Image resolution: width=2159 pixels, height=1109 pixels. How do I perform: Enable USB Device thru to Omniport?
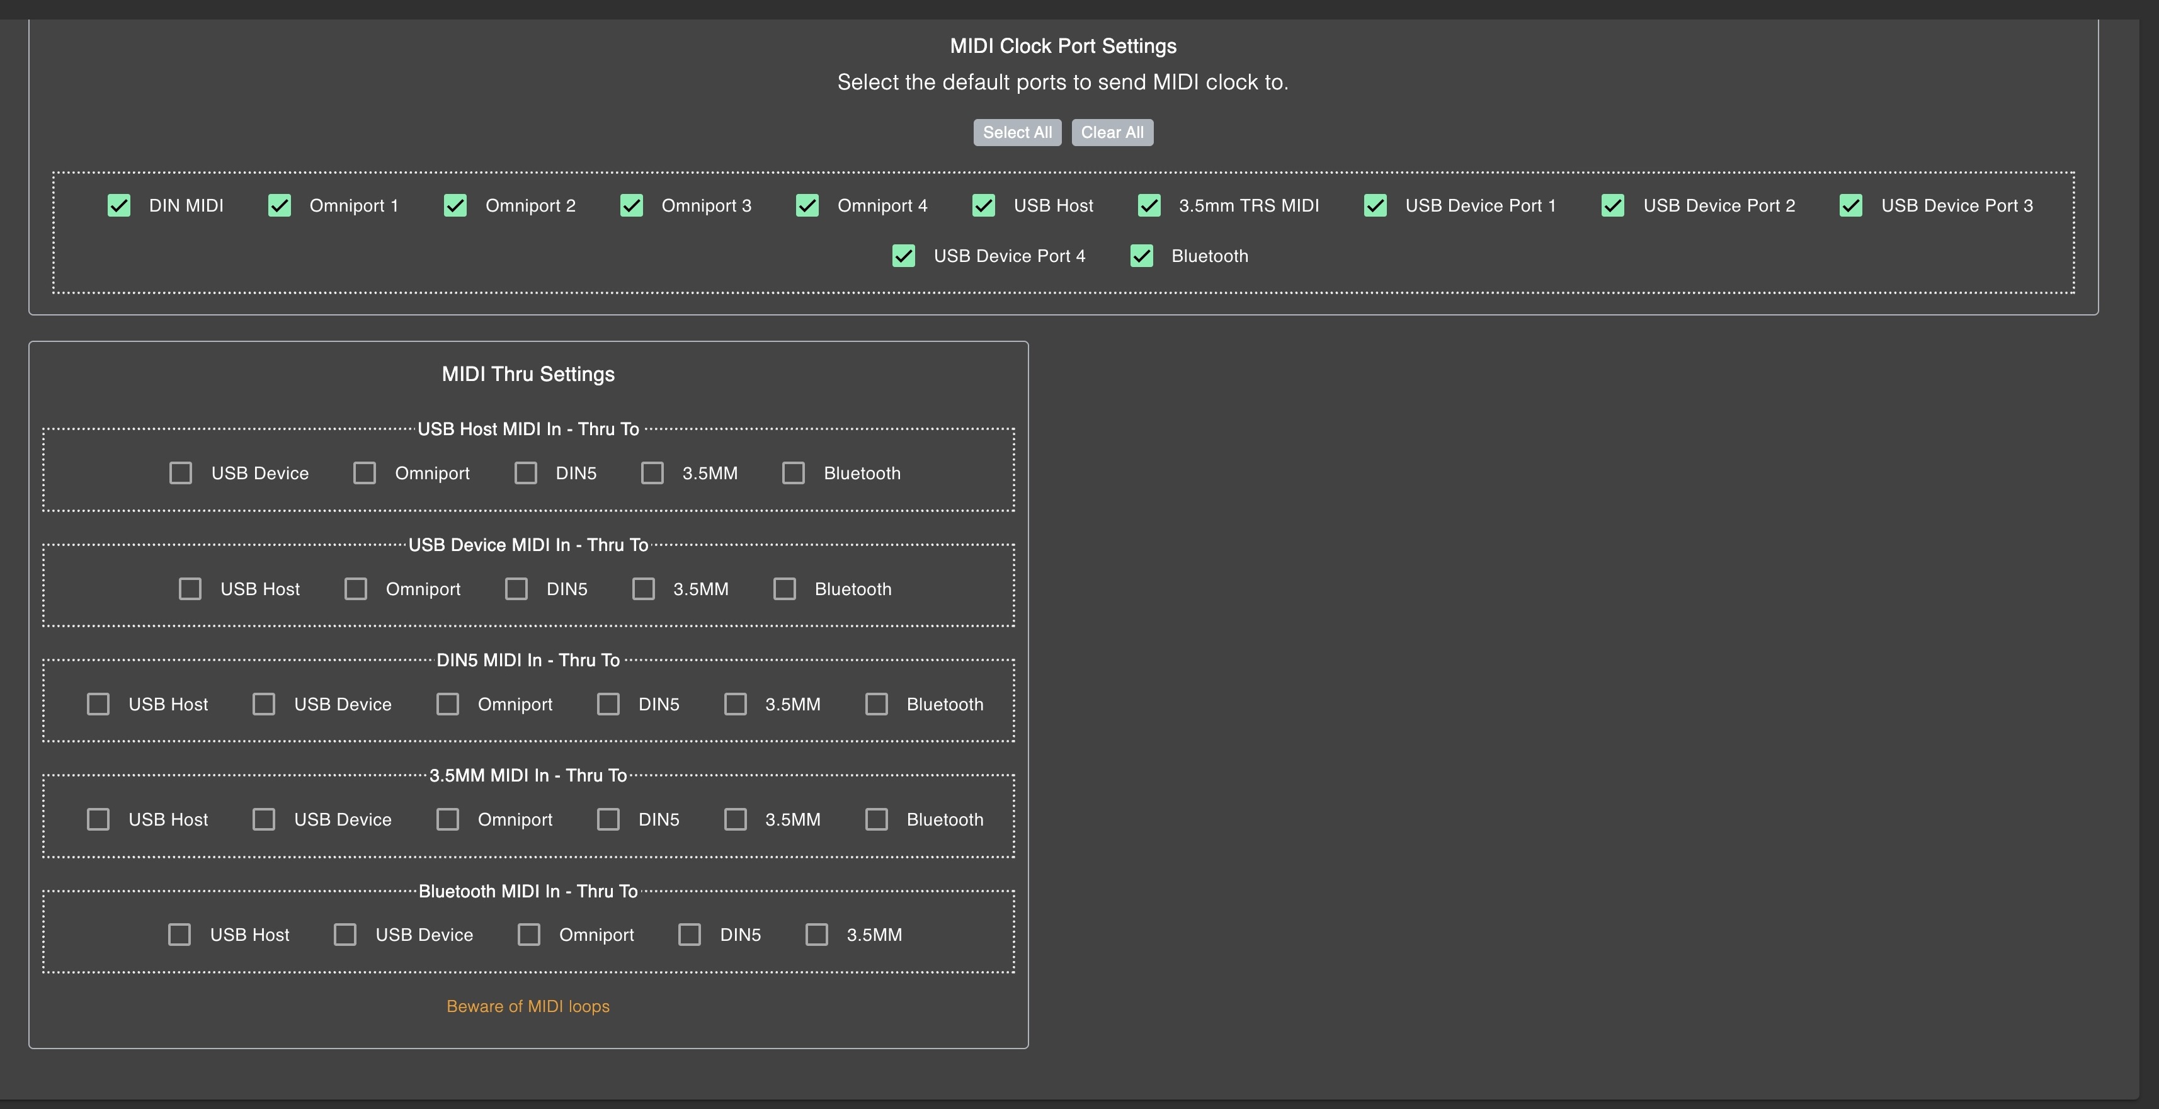click(355, 588)
